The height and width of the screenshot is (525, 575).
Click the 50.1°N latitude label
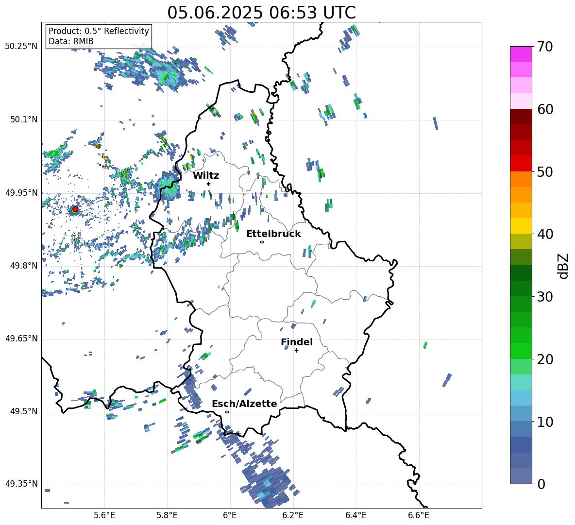point(23,120)
